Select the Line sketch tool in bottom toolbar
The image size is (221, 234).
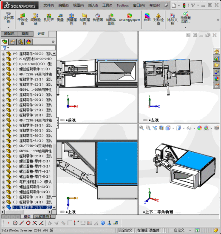coord(22,223)
